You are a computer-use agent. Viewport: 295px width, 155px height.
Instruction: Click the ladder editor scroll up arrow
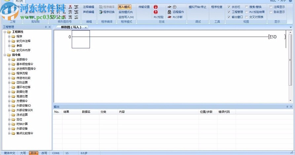coord(290,33)
